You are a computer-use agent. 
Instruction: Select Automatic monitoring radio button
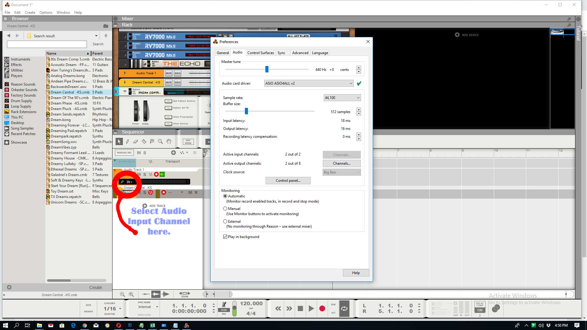[225, 196]
